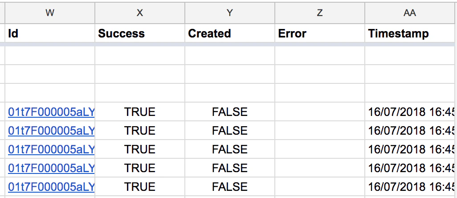Viewport: 457px width, 198px height.
Task: Select column AA header
Action: [409, 13]
